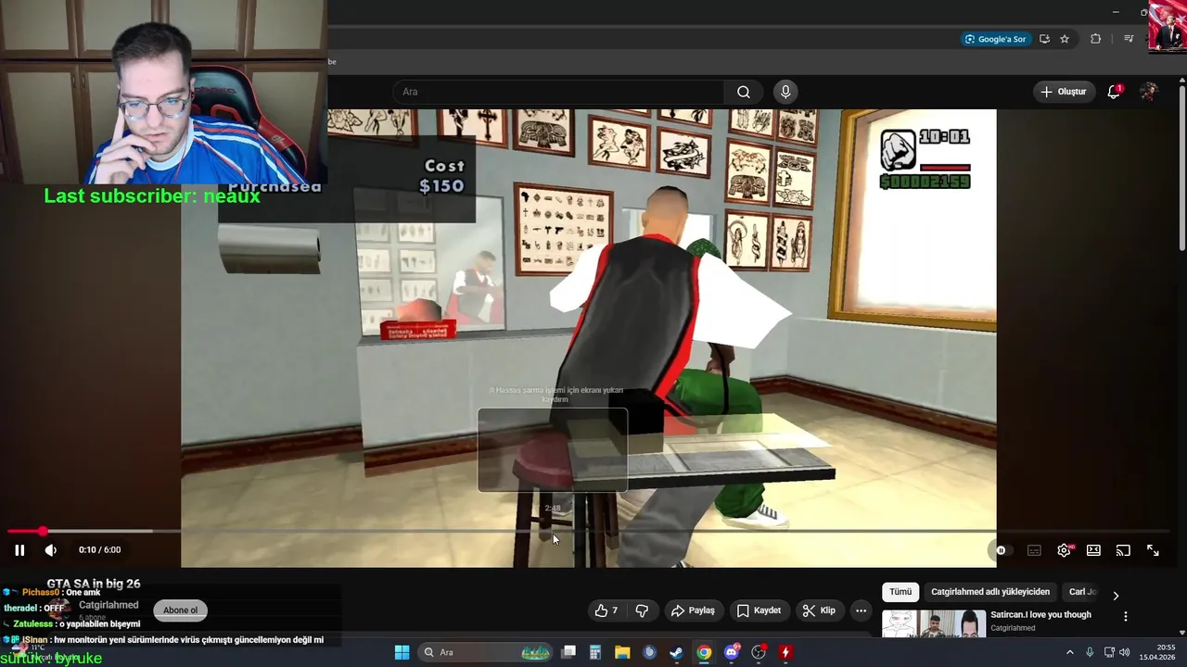
Task: Select the Catgirlahmed adlı yükleyiciden chip
Action: click(x=990, y=592)
